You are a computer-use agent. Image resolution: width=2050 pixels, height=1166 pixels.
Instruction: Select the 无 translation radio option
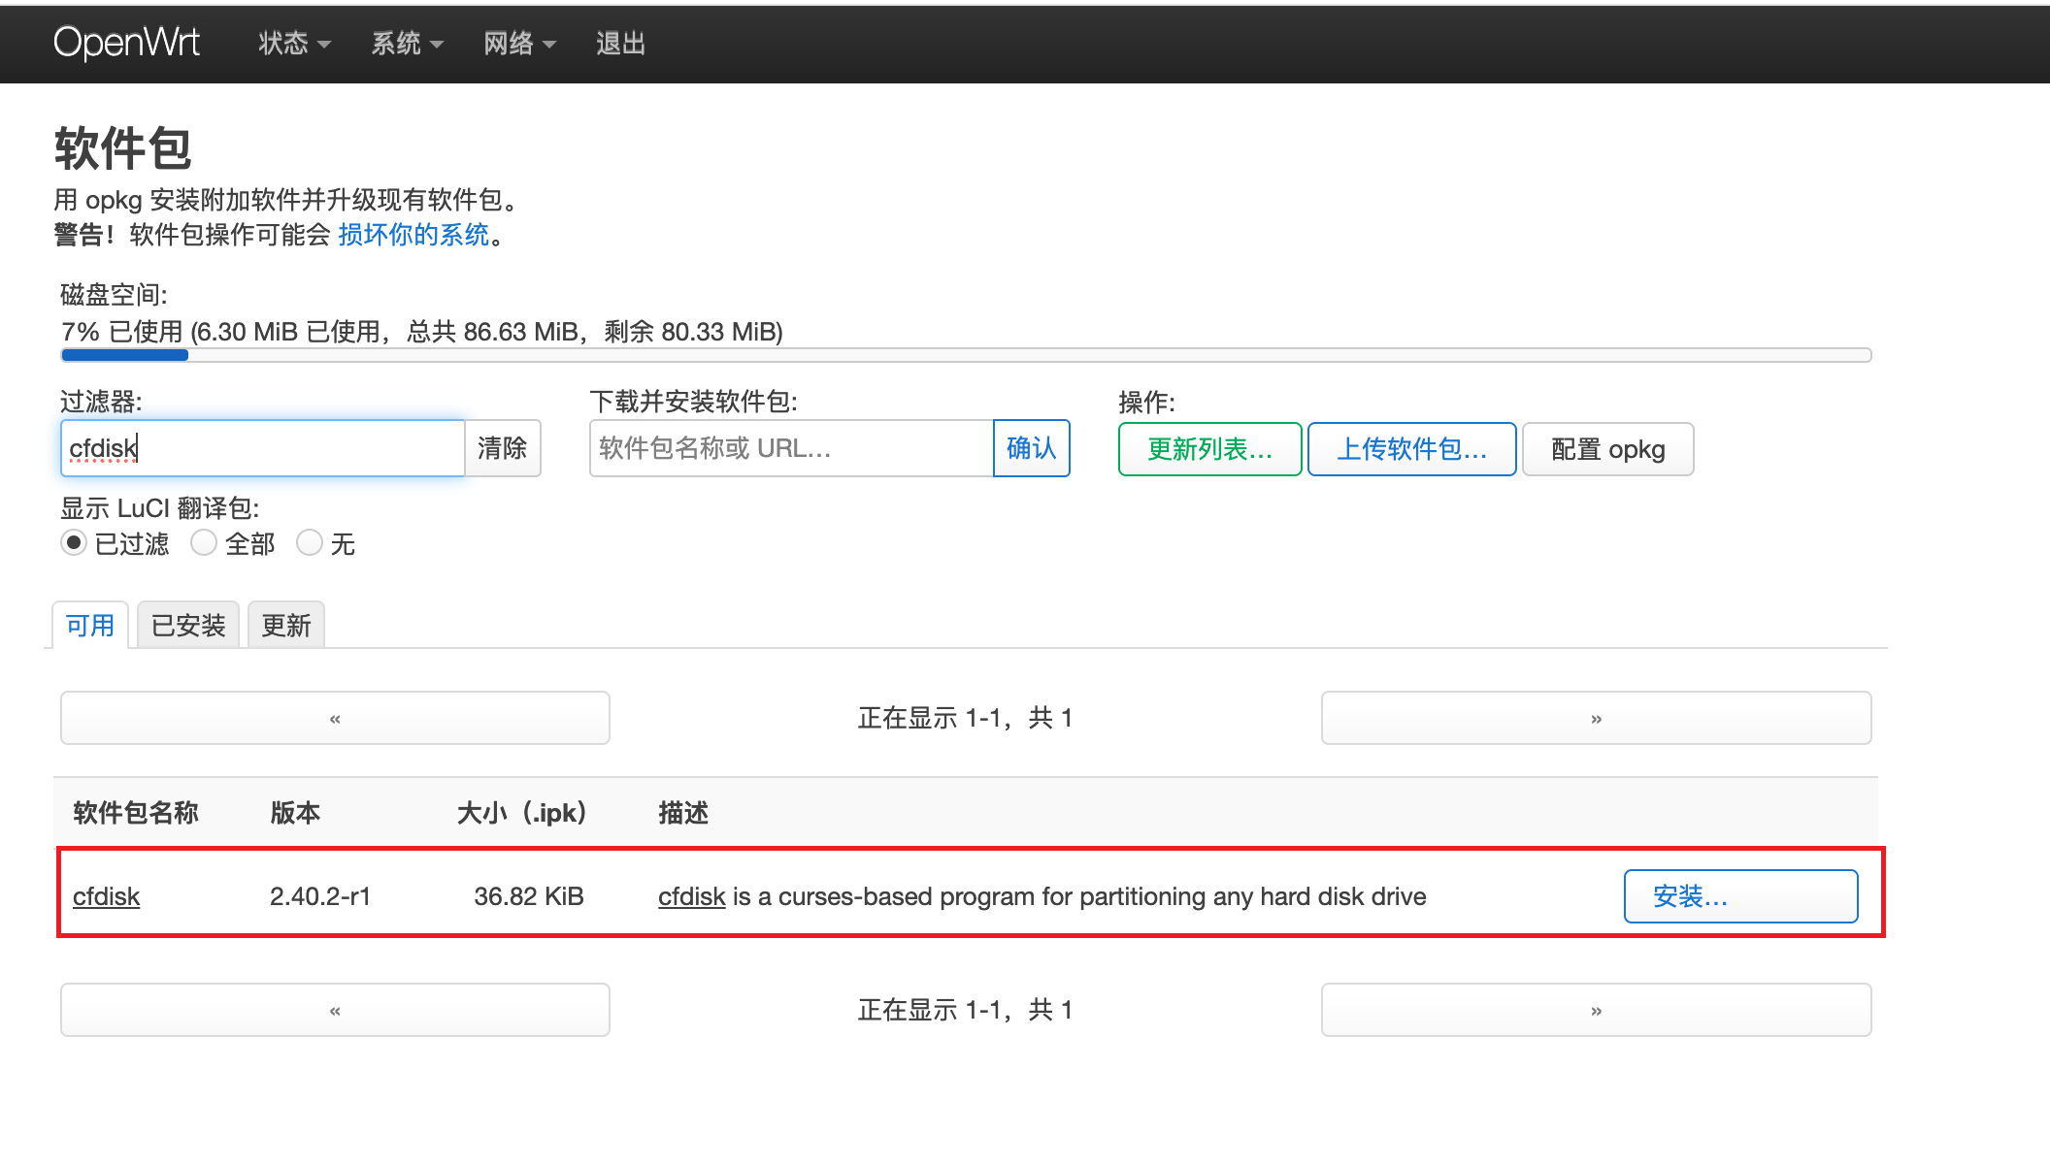click(310, 542)
